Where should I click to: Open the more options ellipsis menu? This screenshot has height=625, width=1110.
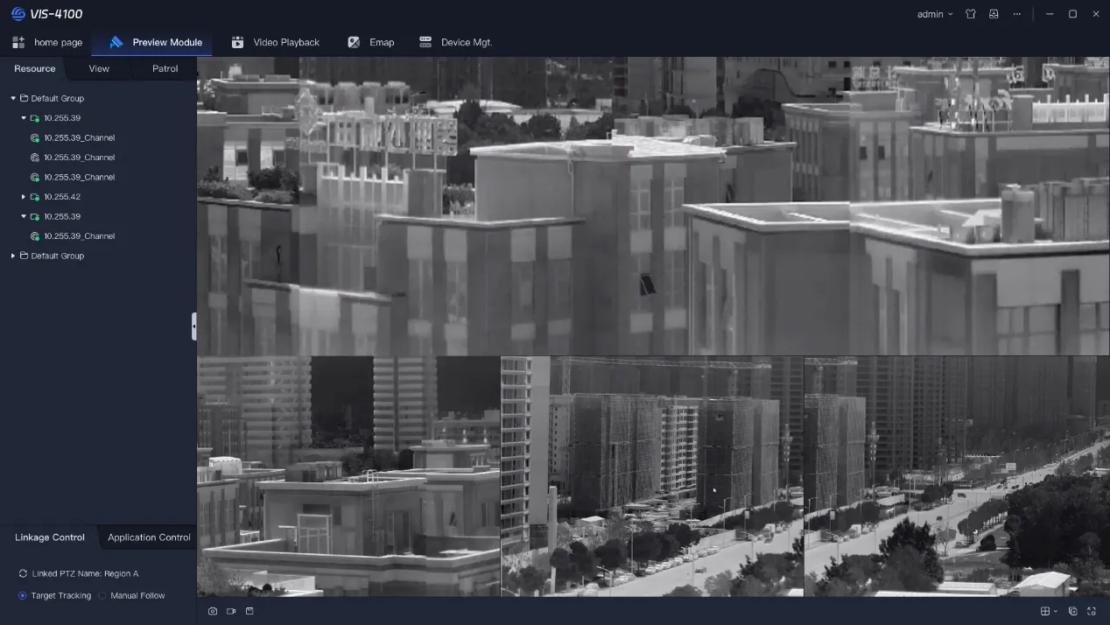click(1016, 14)
